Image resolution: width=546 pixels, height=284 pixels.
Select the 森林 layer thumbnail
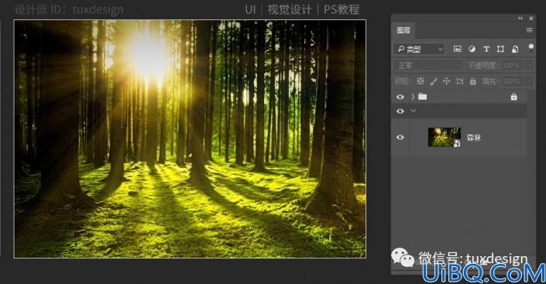(x=445, y=137)
